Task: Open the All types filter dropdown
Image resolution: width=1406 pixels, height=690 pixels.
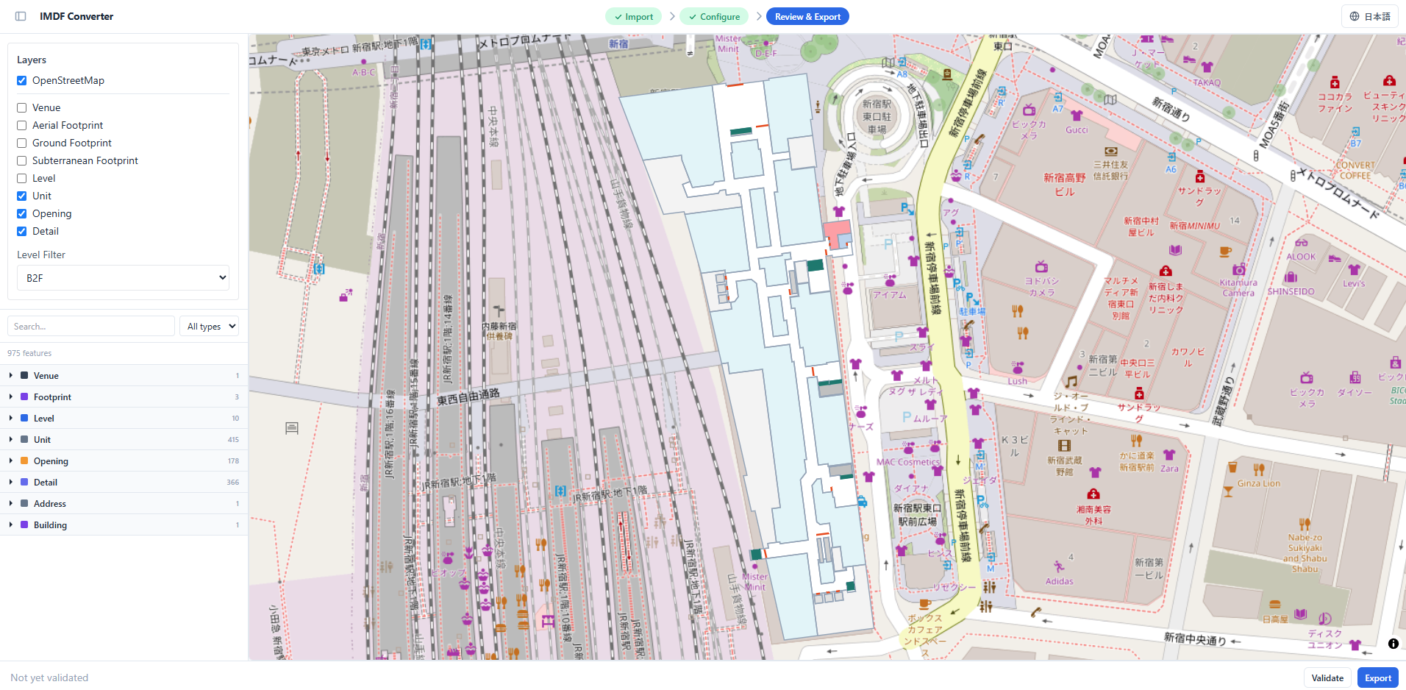Action: pos(210,326)
